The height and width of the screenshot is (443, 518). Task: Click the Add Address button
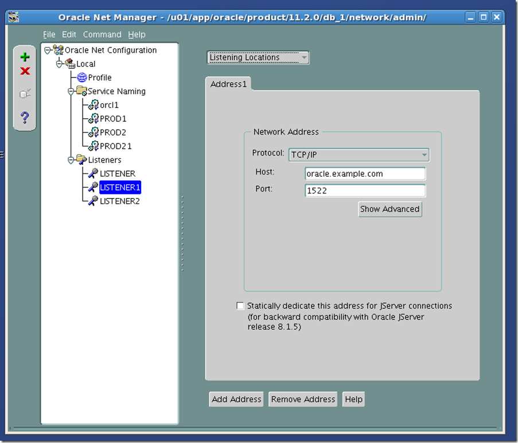236,399
